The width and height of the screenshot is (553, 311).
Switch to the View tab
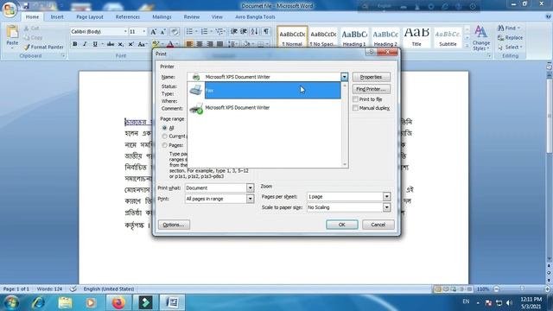[217, 17]
